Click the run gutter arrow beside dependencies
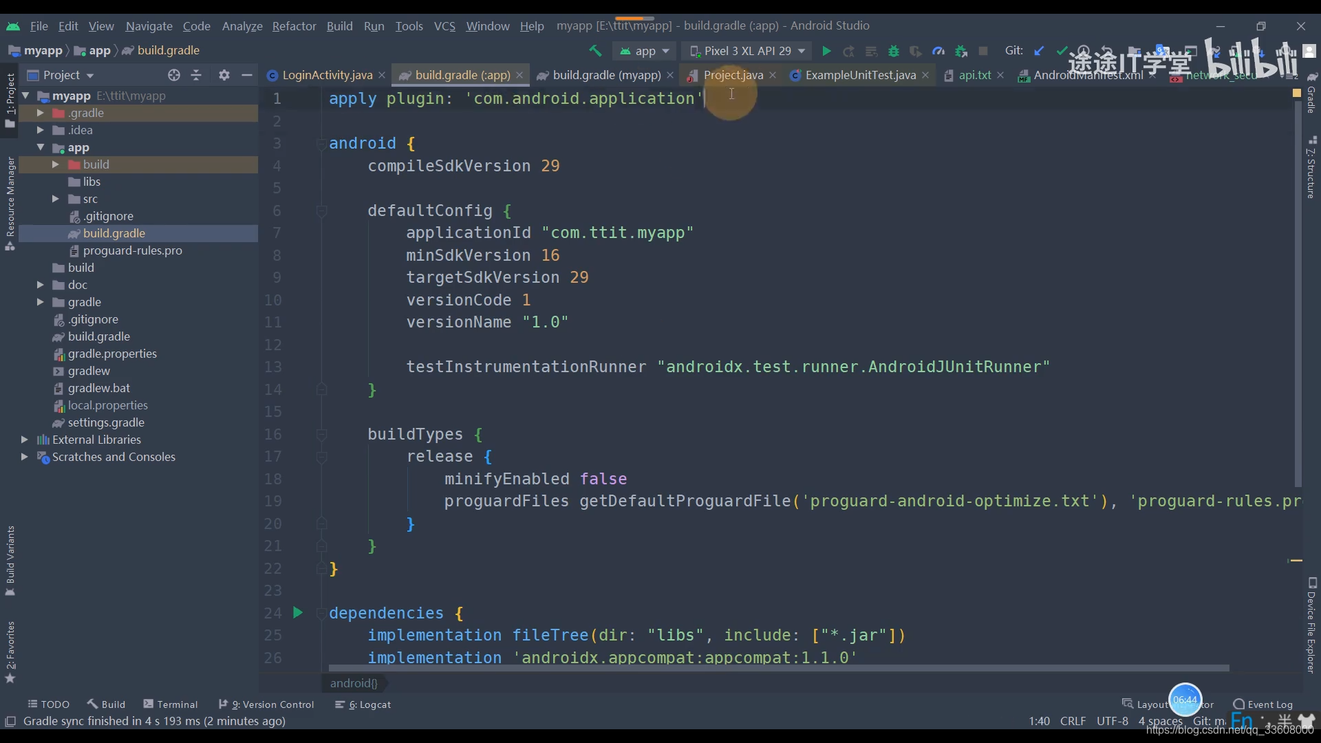Image resolution: width=1321 pixels, height=743 pixels. (x=298, y=612)
